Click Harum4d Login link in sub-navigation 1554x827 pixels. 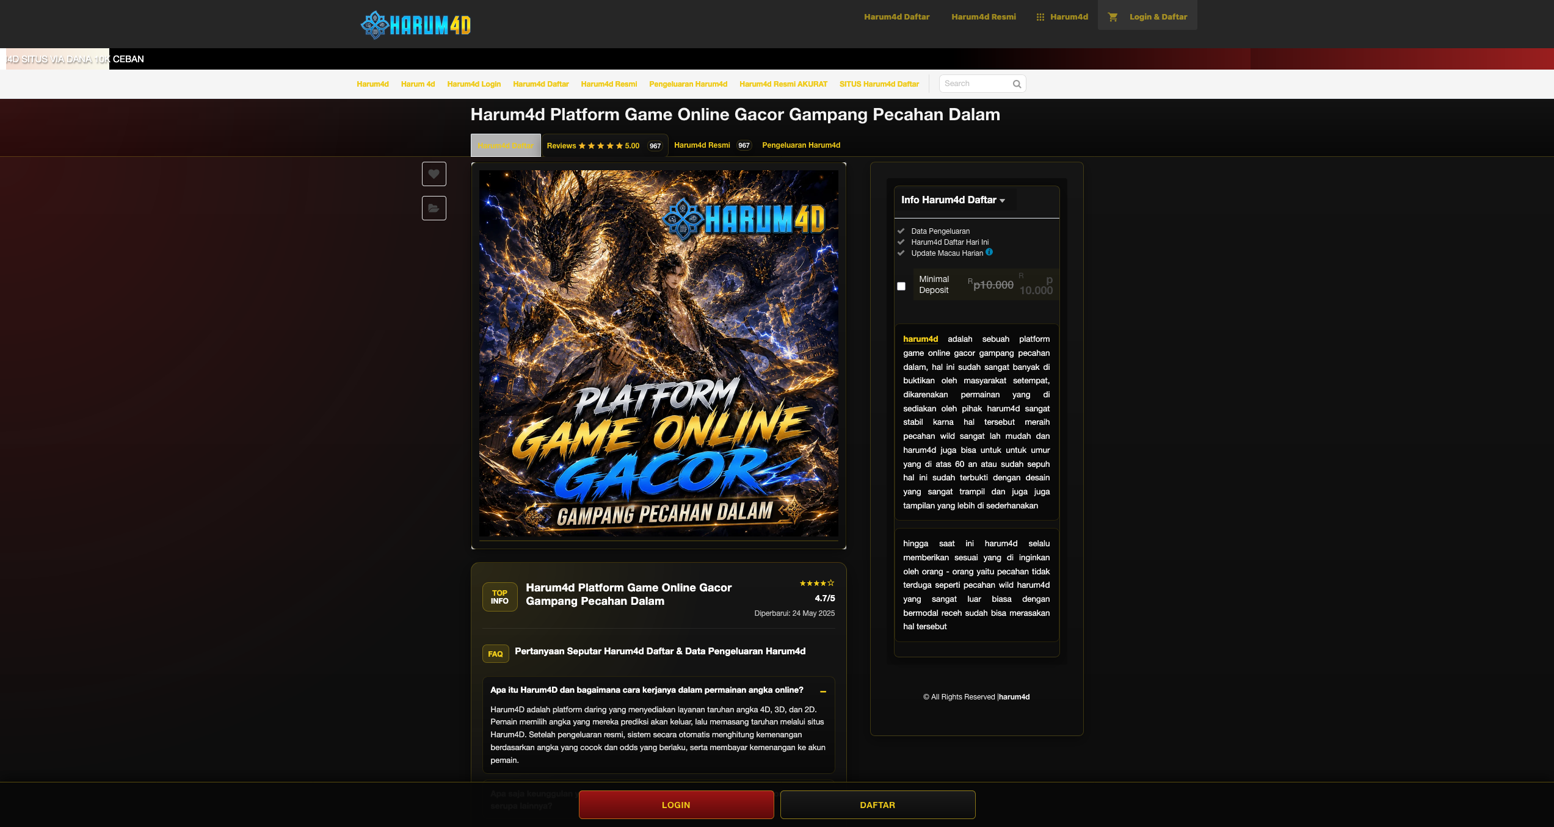(474, 84)
